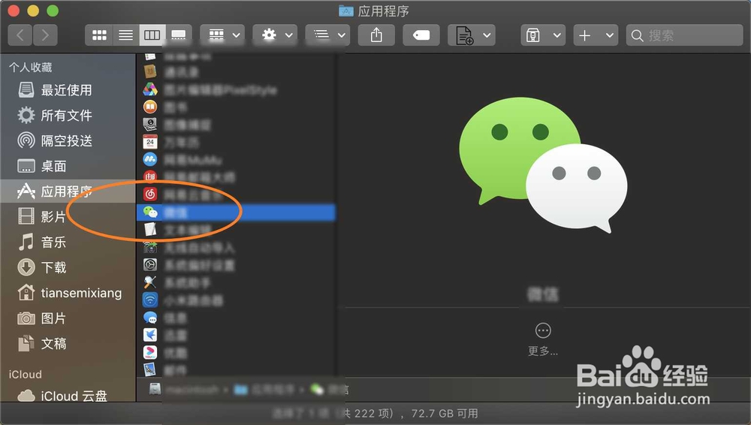The height and width of the screenshot is (425, 751).
Task: Click the 应用程序 folder in path bar
Action: 264,390
